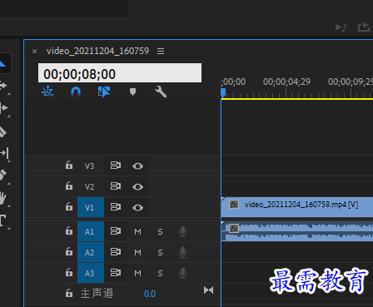This screenshot has width=373, height=307.
Task: Enable voice-over record microphone on A1
Action: coord(182,231)
